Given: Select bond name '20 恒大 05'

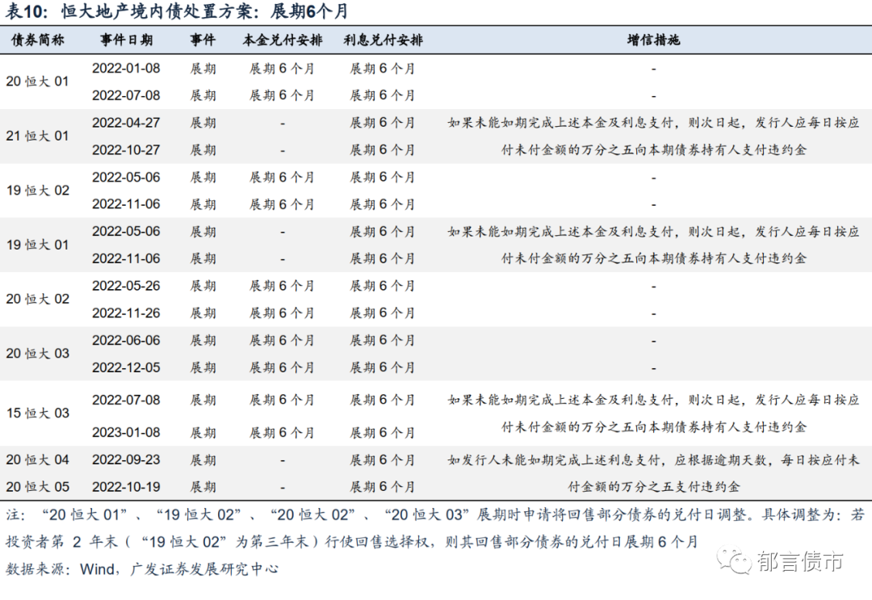Looking at the screenshot, I should coord(37,487).
